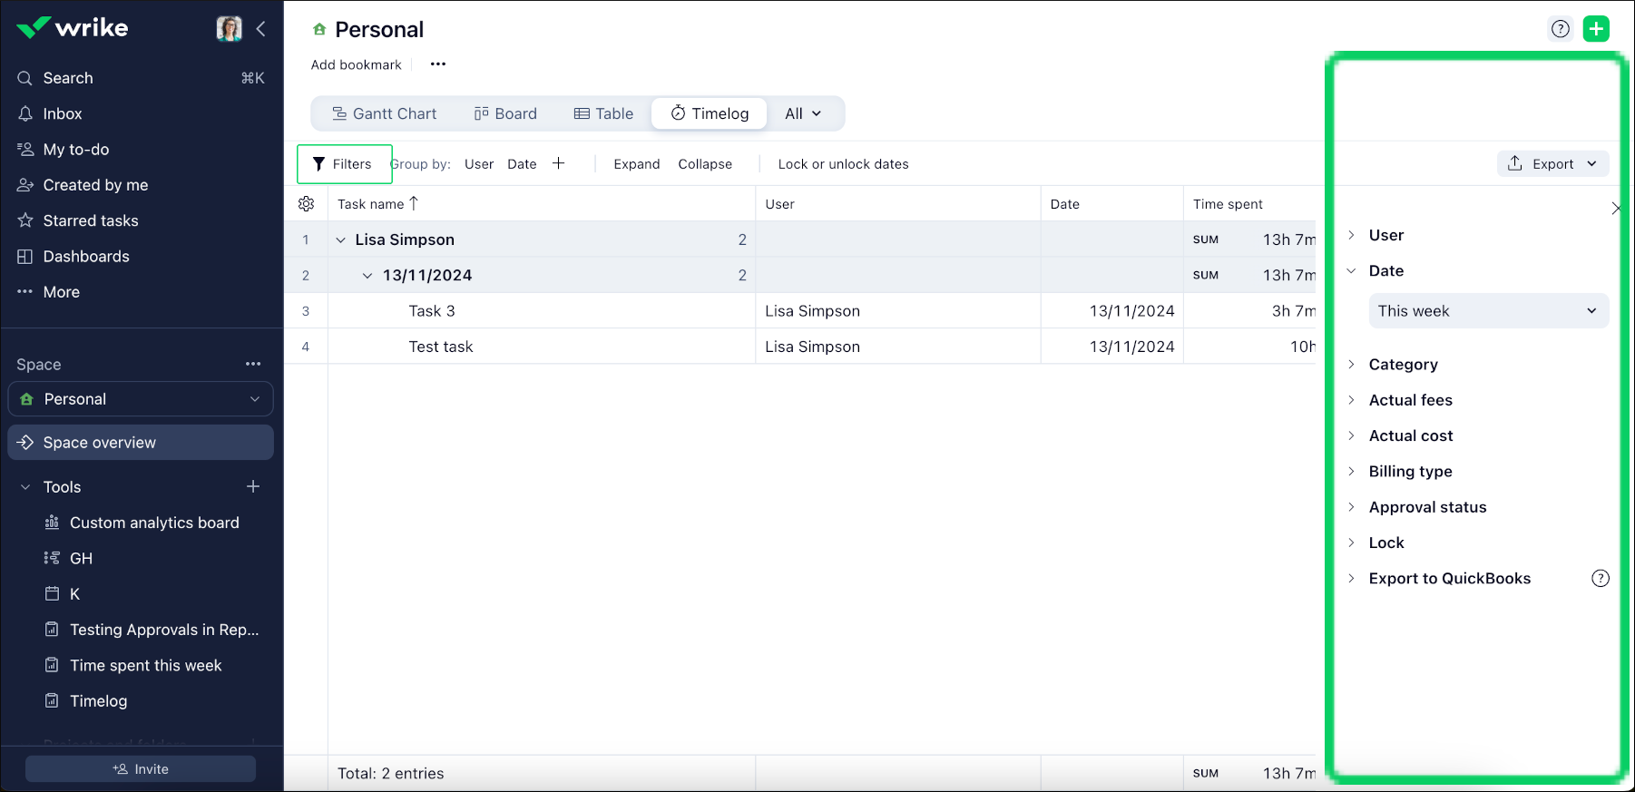Open the three-dot menu beside Add bookmark
1635x792 pixels.
[438, 64]
